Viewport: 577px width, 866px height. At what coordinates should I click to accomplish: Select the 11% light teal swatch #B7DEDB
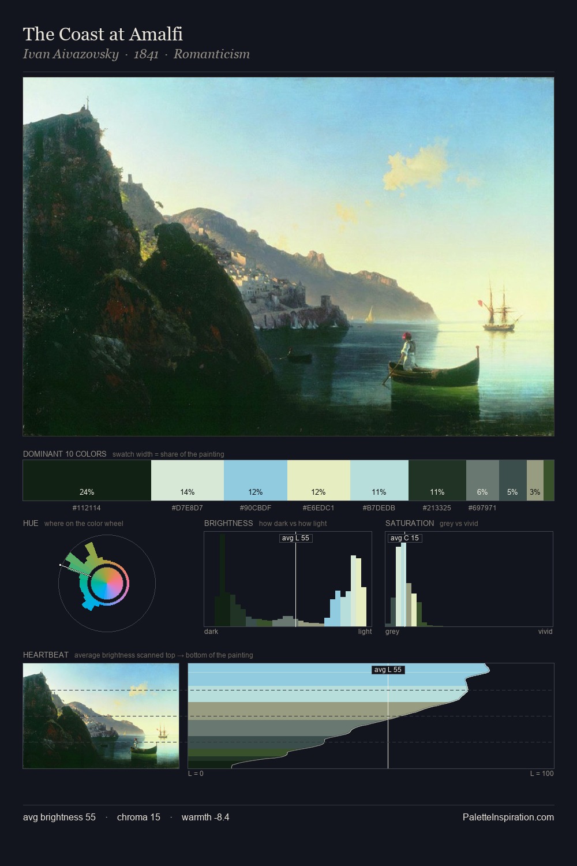379,480
